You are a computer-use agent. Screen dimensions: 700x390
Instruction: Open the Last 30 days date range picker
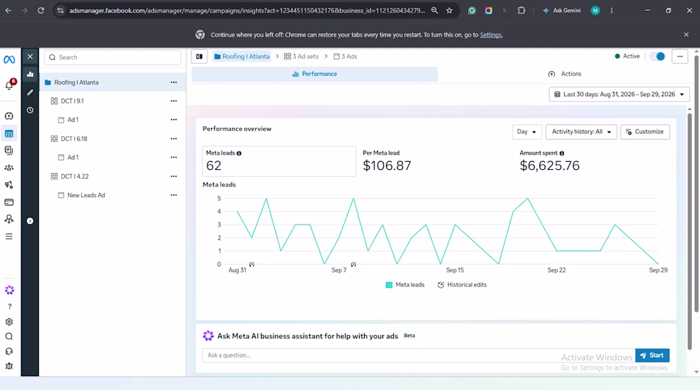click(x=619, y=94)
